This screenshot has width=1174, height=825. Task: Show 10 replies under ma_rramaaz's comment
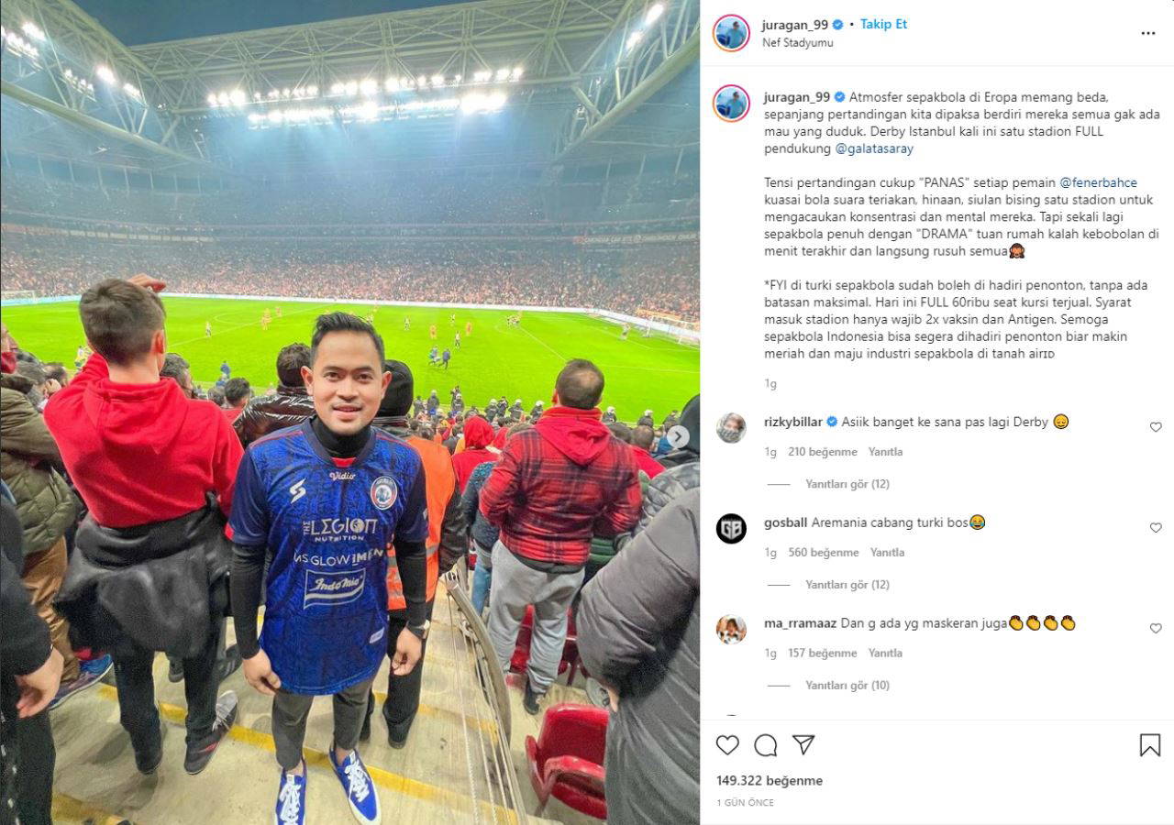[x=847, y=686]
